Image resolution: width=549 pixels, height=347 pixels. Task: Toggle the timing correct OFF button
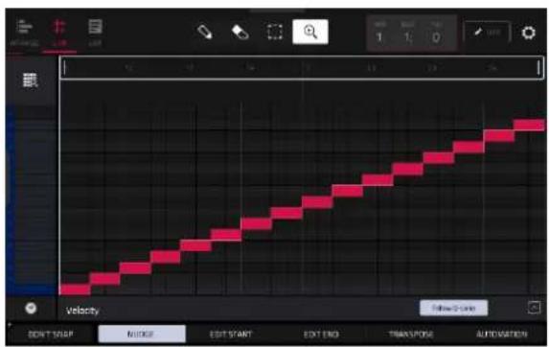coord(487,33)
